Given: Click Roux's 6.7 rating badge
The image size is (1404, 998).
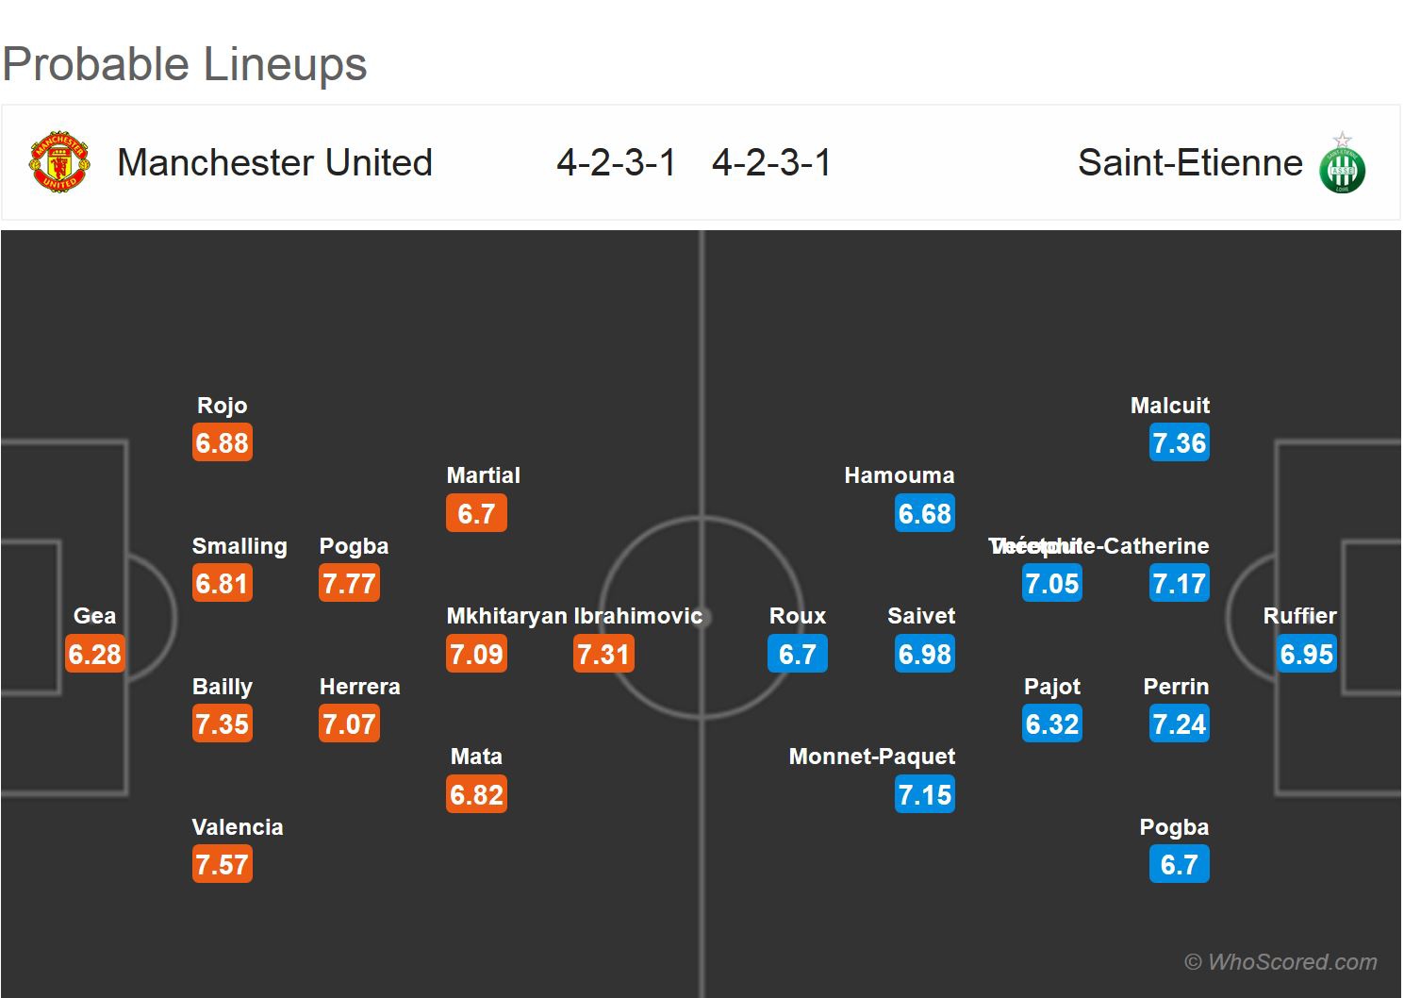Looking at the screenshot, I should [797, 654].
